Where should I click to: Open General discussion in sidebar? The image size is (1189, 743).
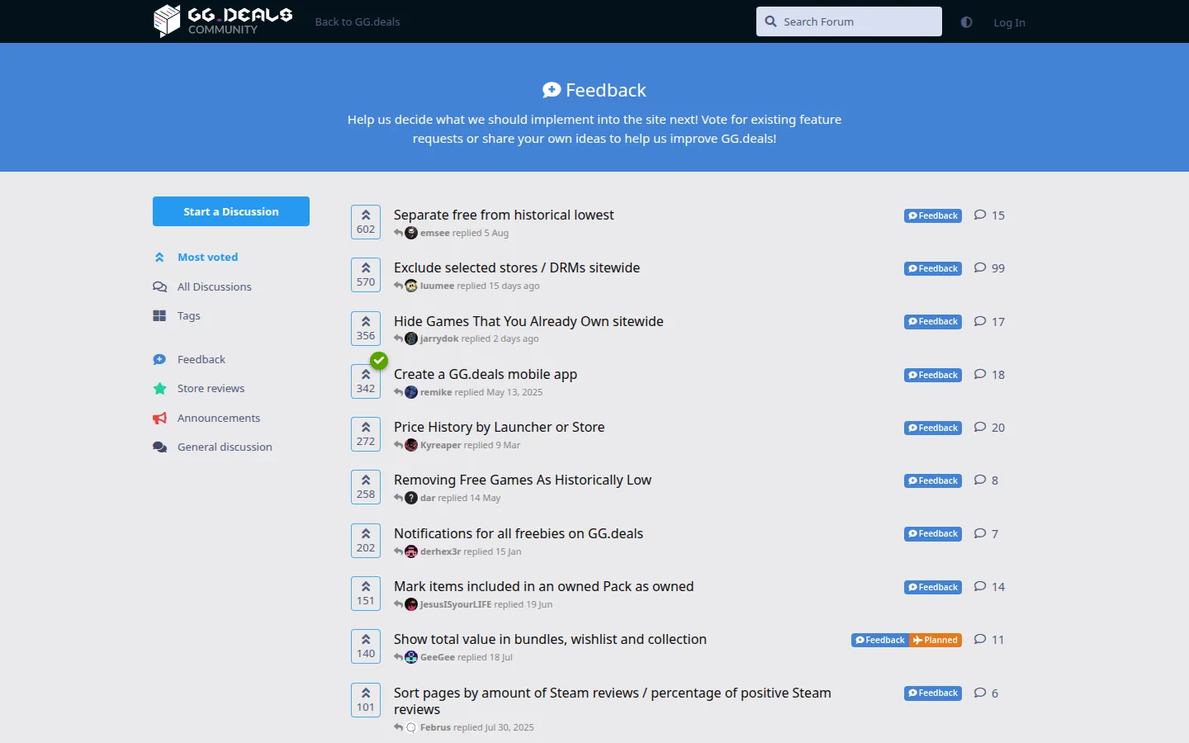coord(225,447)
